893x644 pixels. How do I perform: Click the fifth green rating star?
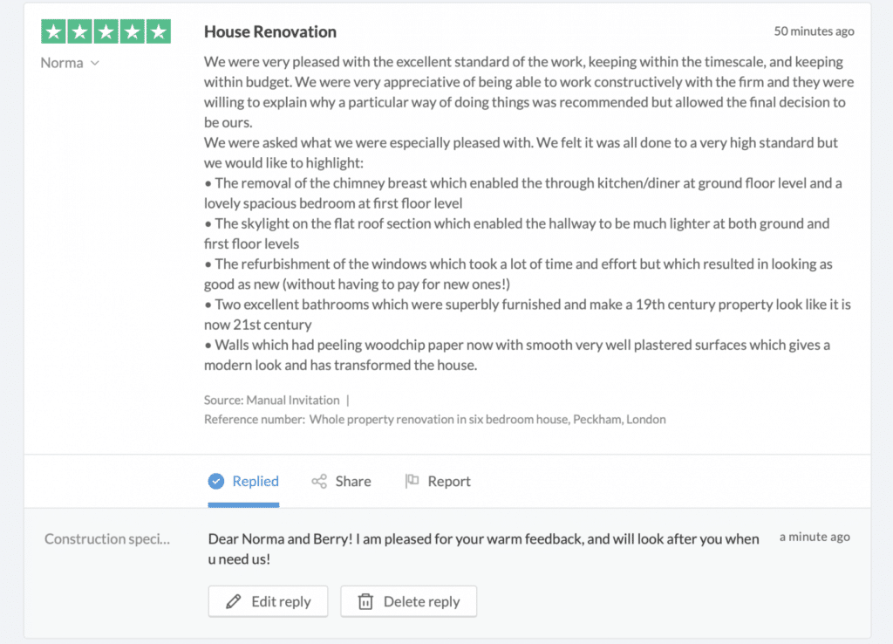coord(158,32)
